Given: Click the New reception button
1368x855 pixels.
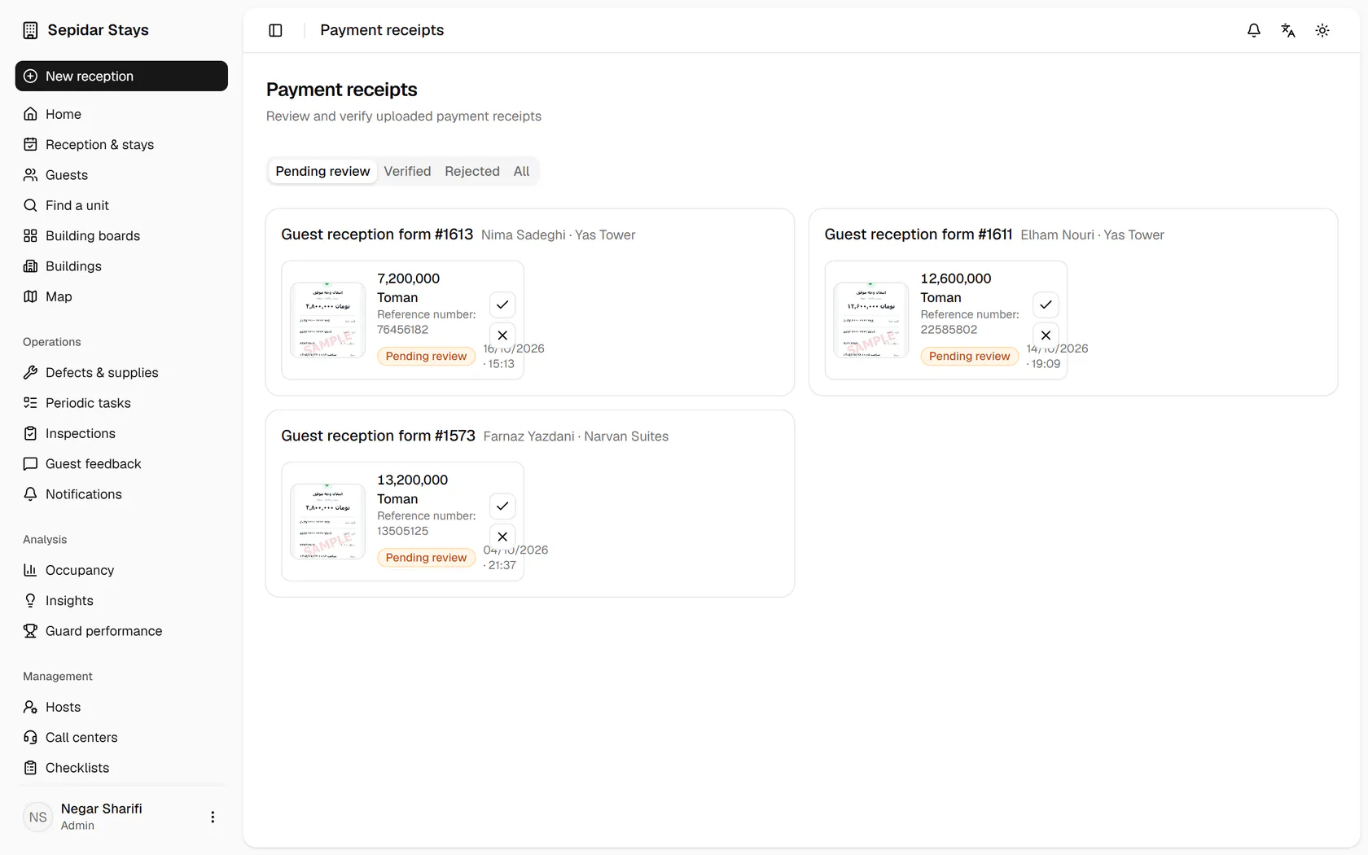Looking at the screenshot, I should point(121,76).
